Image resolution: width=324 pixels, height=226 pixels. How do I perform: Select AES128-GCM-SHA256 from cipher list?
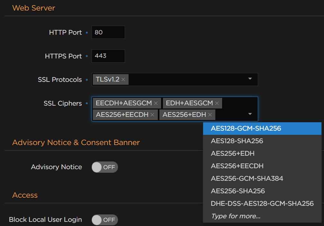246,128
